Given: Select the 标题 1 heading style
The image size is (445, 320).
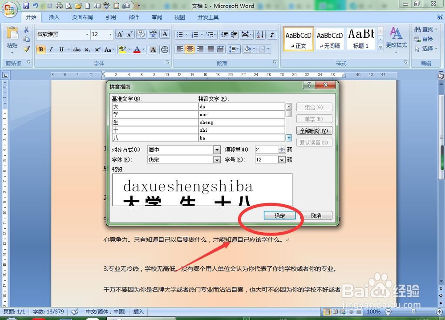Looking at the screenshot, I should pos(361,39).
